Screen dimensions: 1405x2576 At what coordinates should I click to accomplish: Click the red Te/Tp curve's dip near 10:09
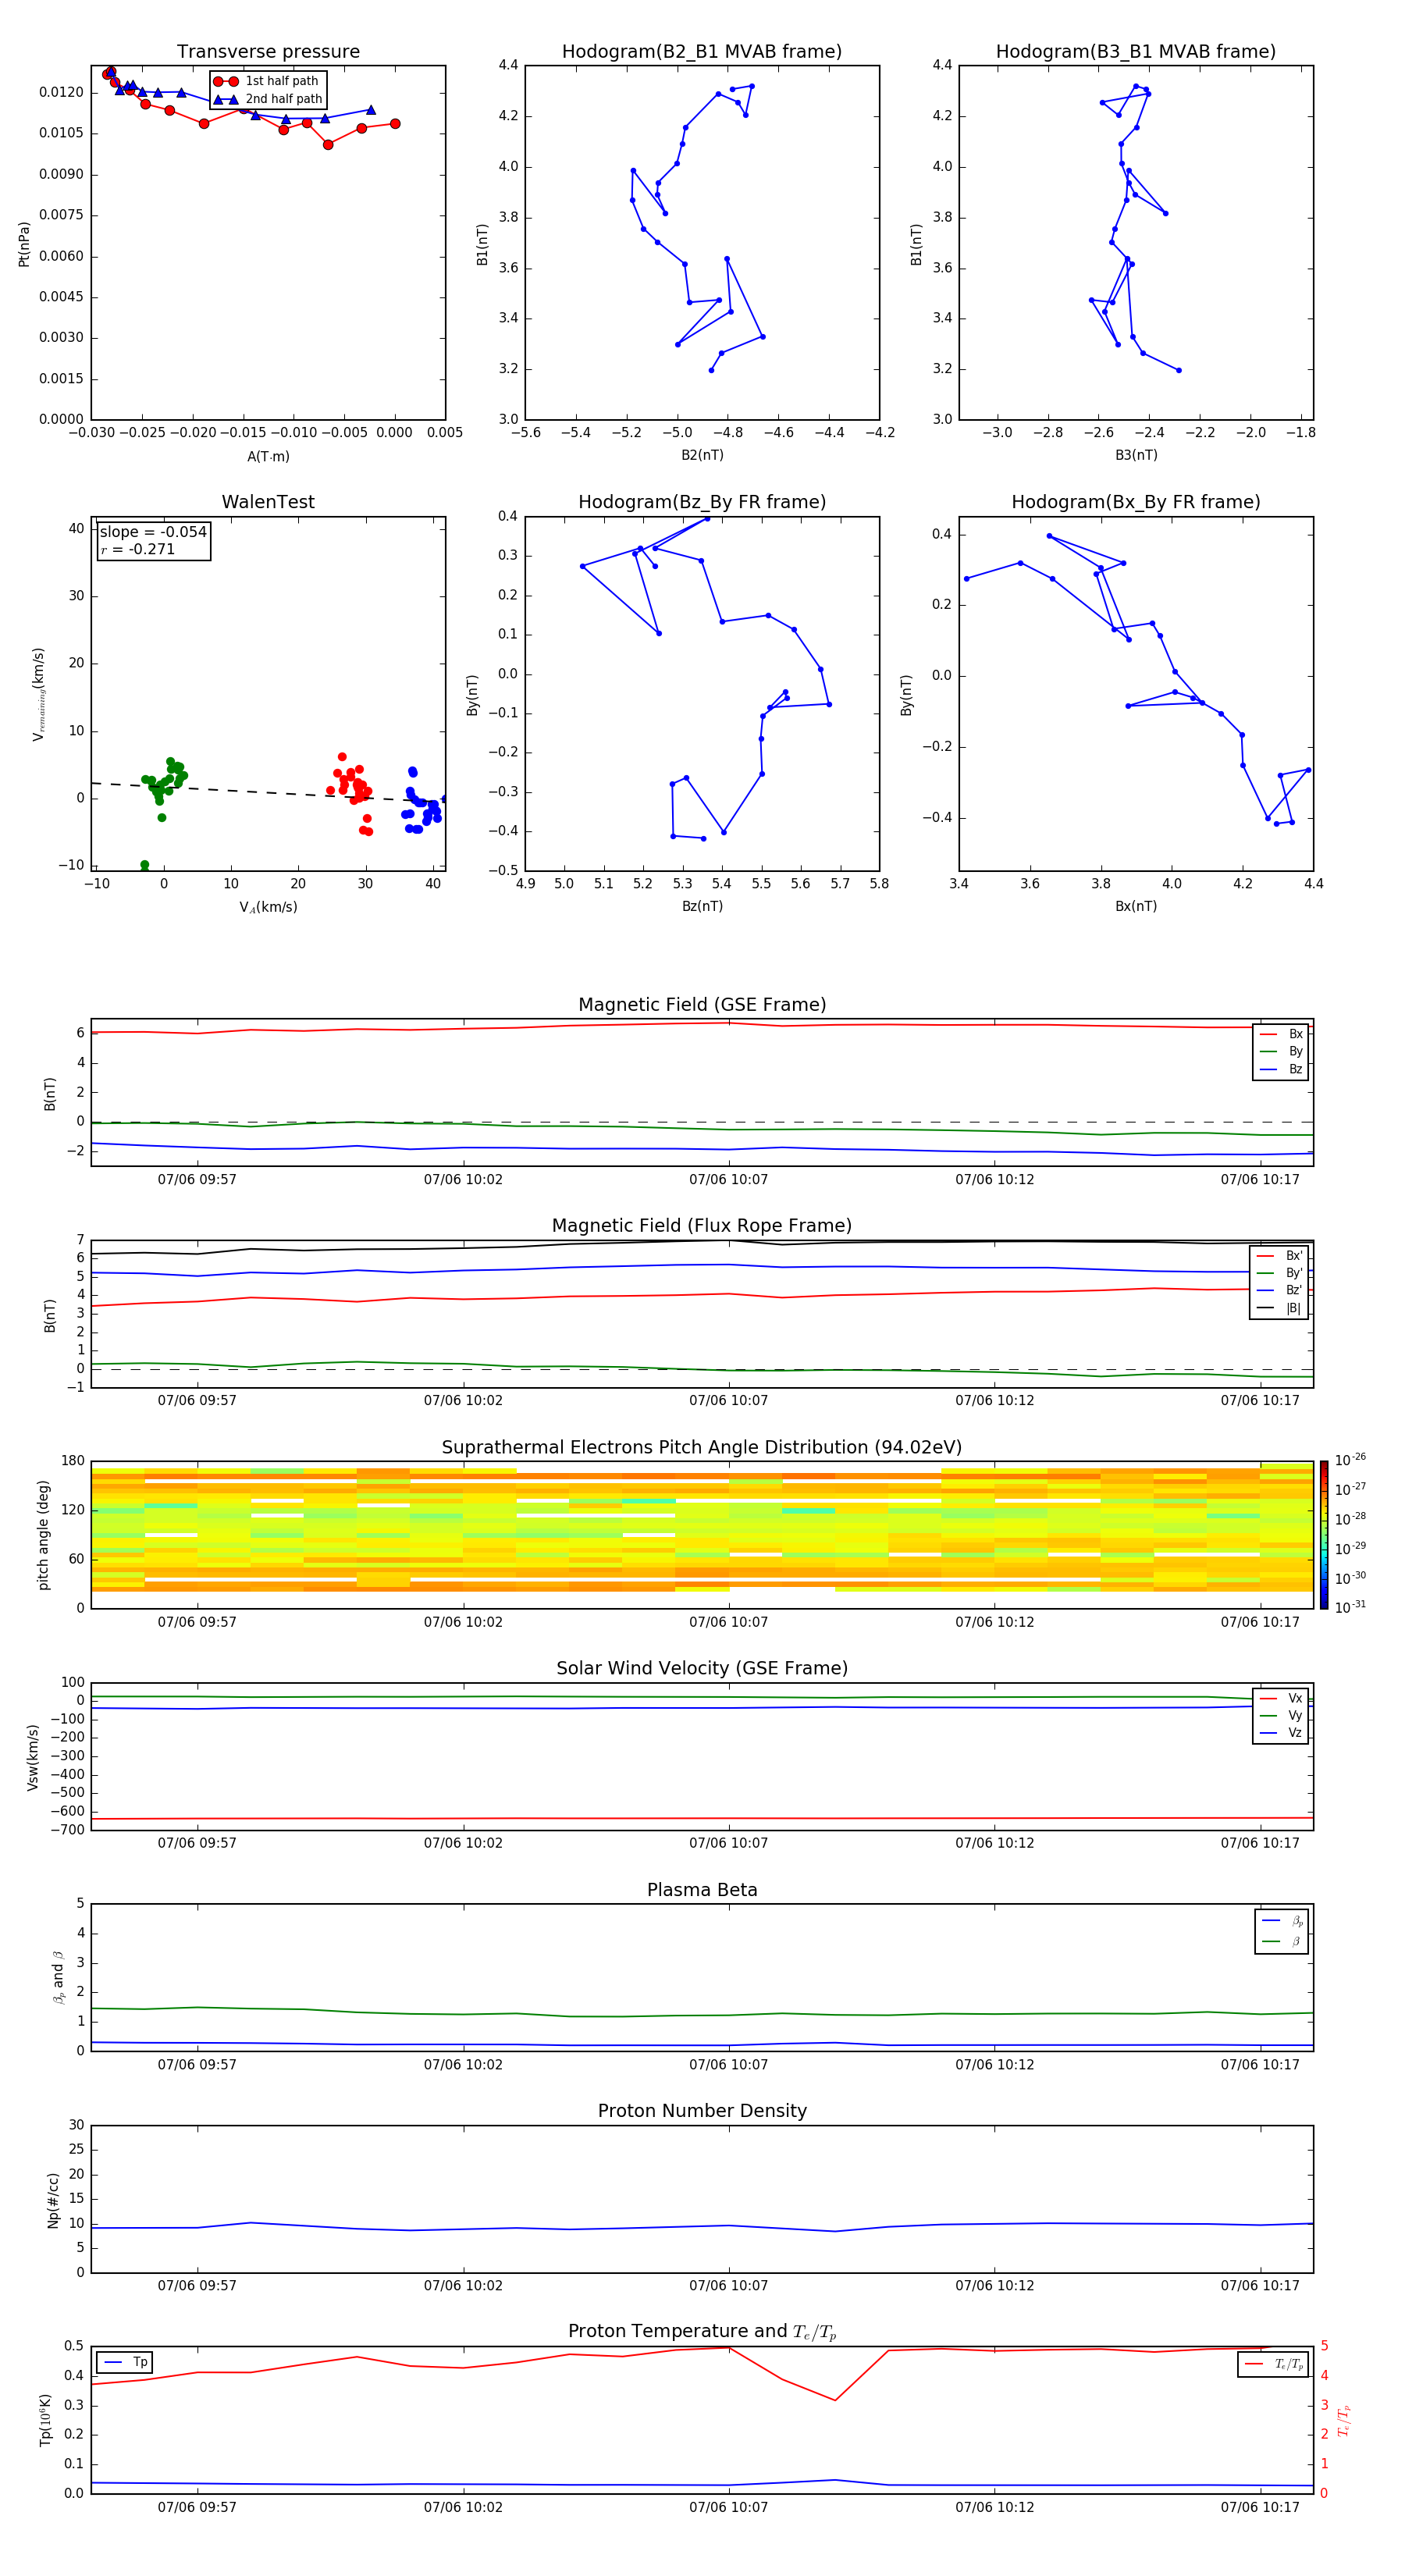click(x=835, y=2400)
